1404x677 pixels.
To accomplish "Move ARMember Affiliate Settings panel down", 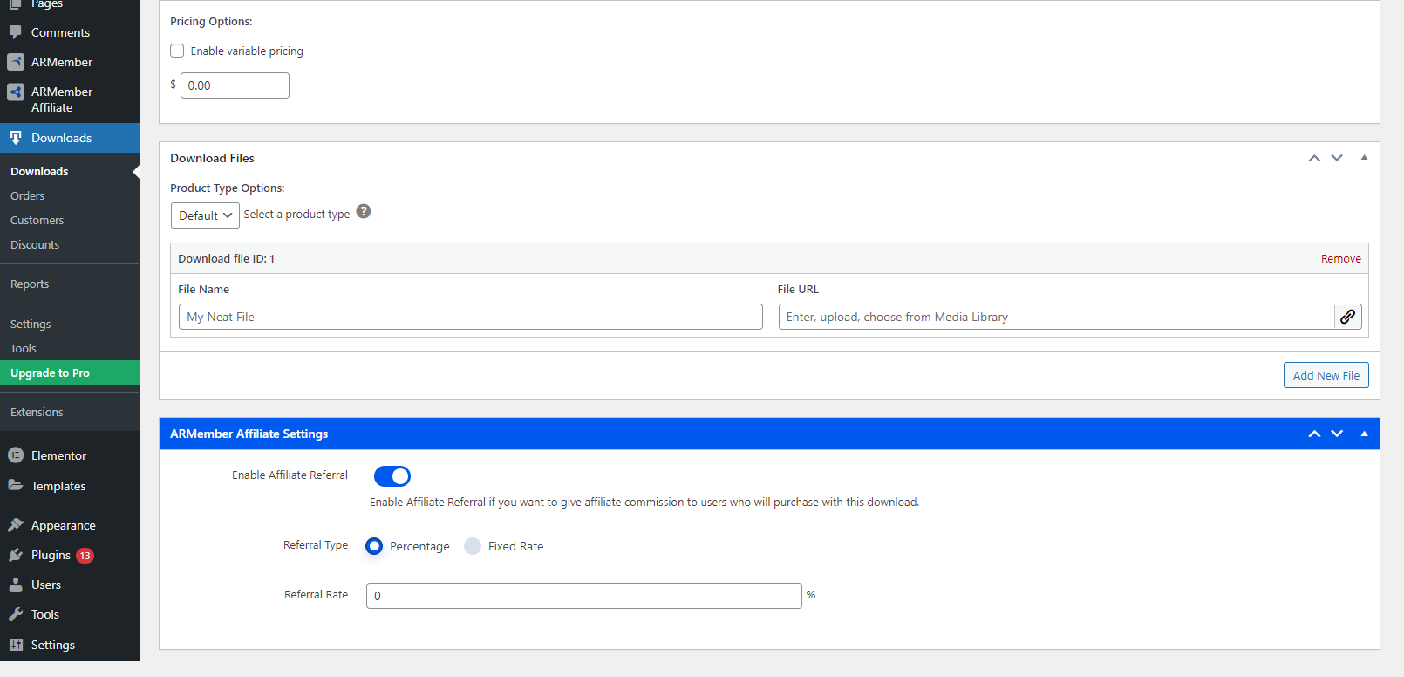I will tap(1337, 434).
